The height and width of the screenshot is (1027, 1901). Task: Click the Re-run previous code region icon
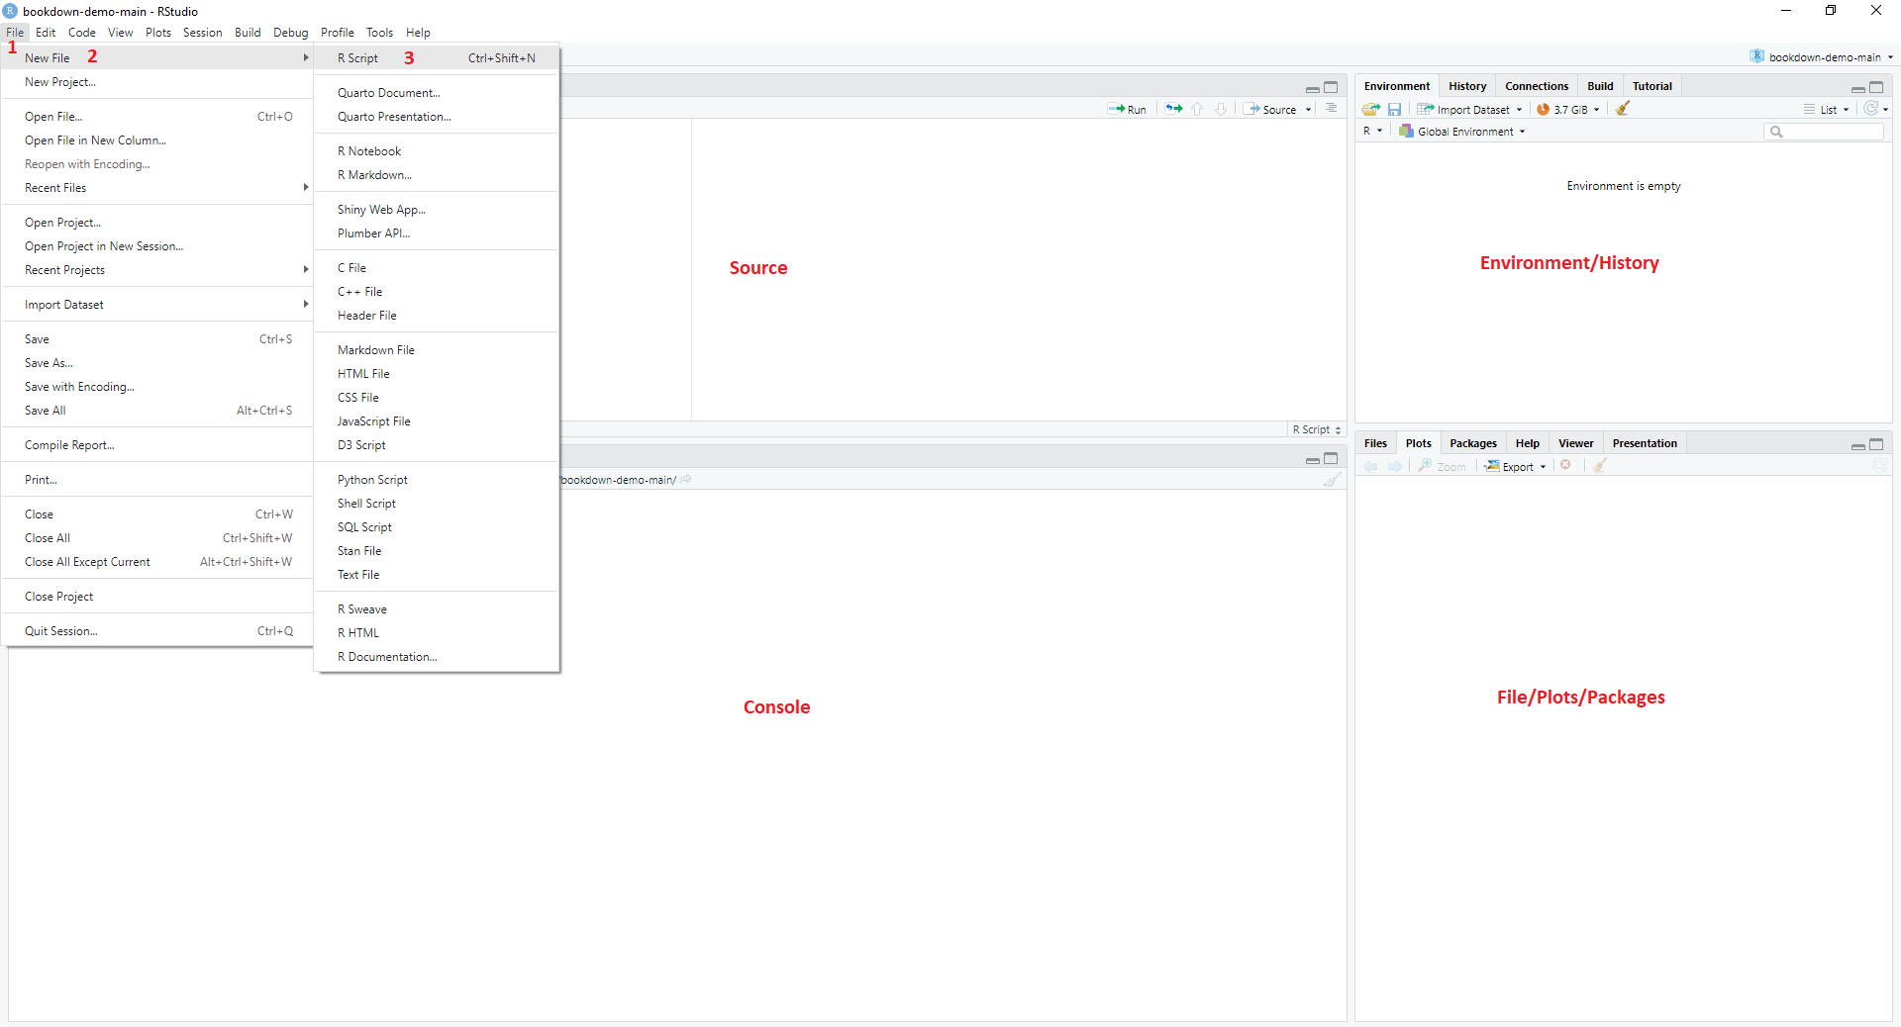pyautogui.click(x=1172, y=109)
